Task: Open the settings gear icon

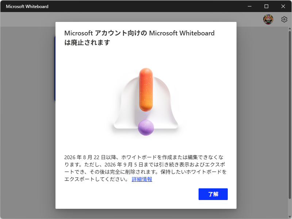Action: coord(284,19)
